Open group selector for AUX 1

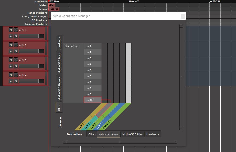click(x=16, y=36)
